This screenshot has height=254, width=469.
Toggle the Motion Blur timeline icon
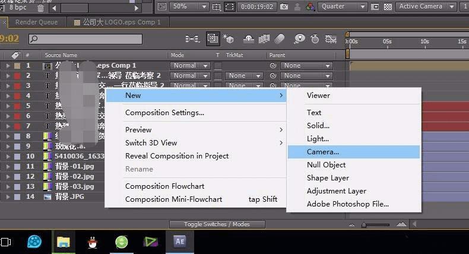point(279,39)
